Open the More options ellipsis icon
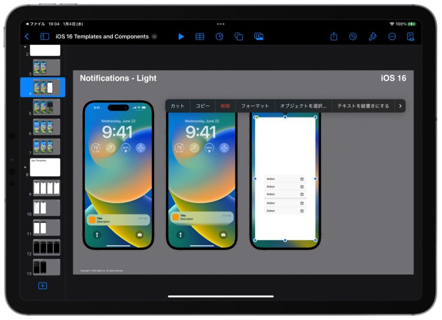The height and width of the screenshot is (320, 442). (392, 37)
